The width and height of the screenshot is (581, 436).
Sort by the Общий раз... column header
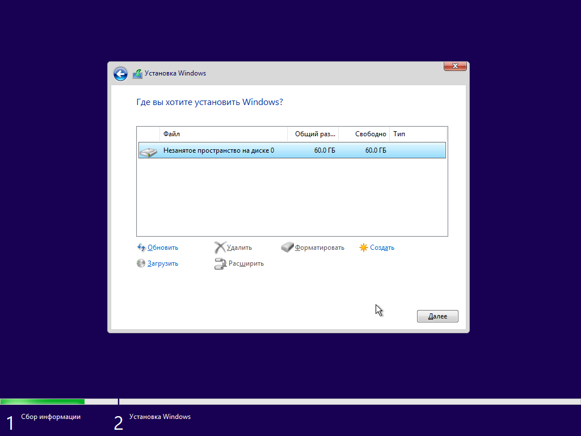pyautogui.click(x=313, y=134)
